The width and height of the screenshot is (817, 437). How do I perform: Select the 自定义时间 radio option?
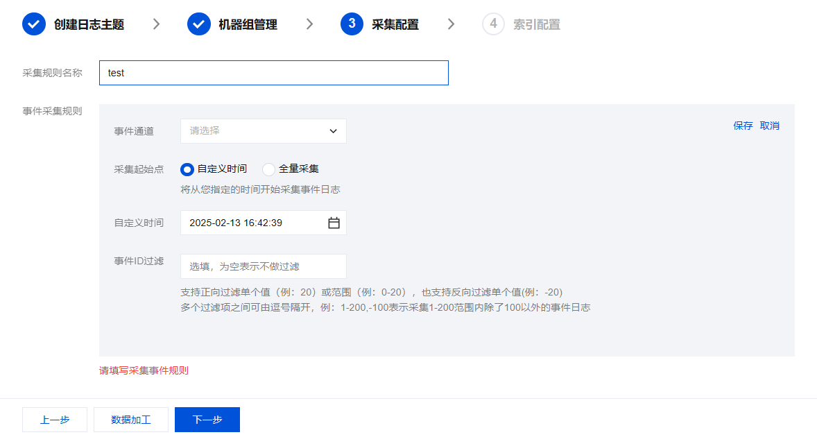click(x=187, y=169)
